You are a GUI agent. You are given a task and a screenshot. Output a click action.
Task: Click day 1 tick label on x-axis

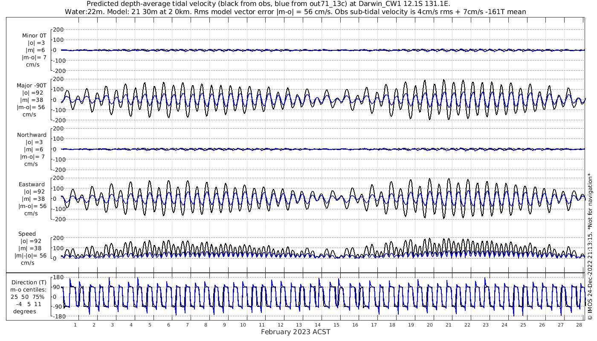point(75,325)
